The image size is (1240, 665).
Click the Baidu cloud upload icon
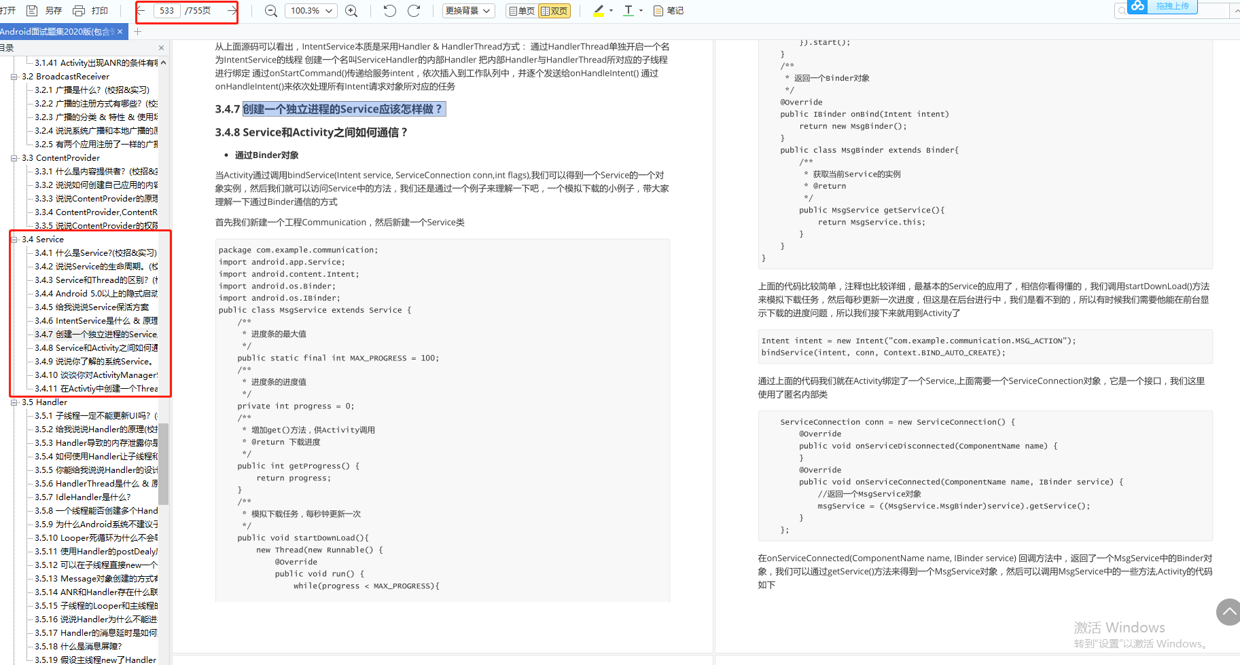pos(1138,6)
